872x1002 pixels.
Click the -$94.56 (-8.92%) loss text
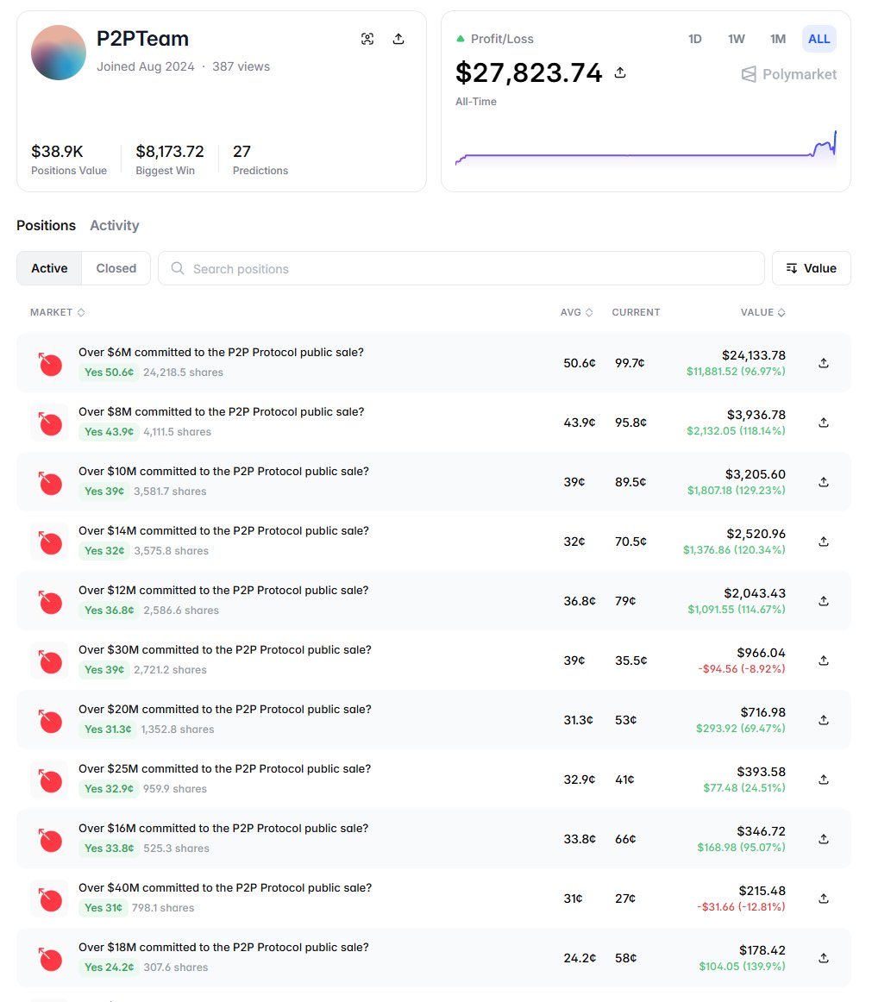[742, 668]
